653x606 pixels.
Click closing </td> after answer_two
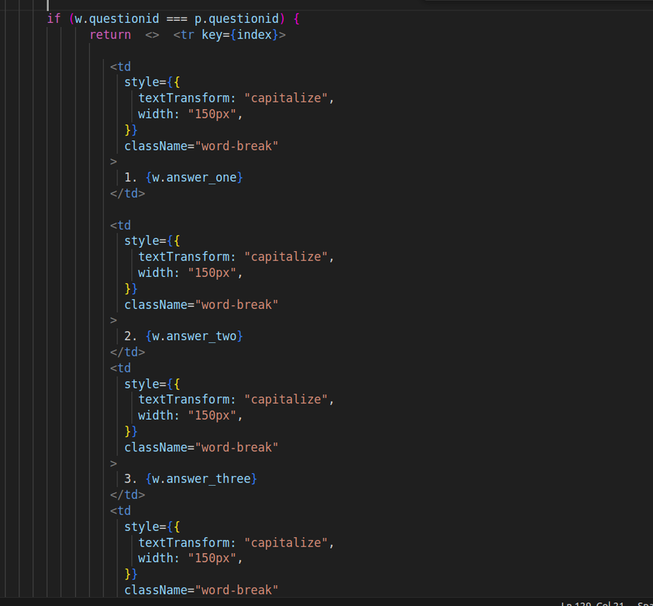127,353
